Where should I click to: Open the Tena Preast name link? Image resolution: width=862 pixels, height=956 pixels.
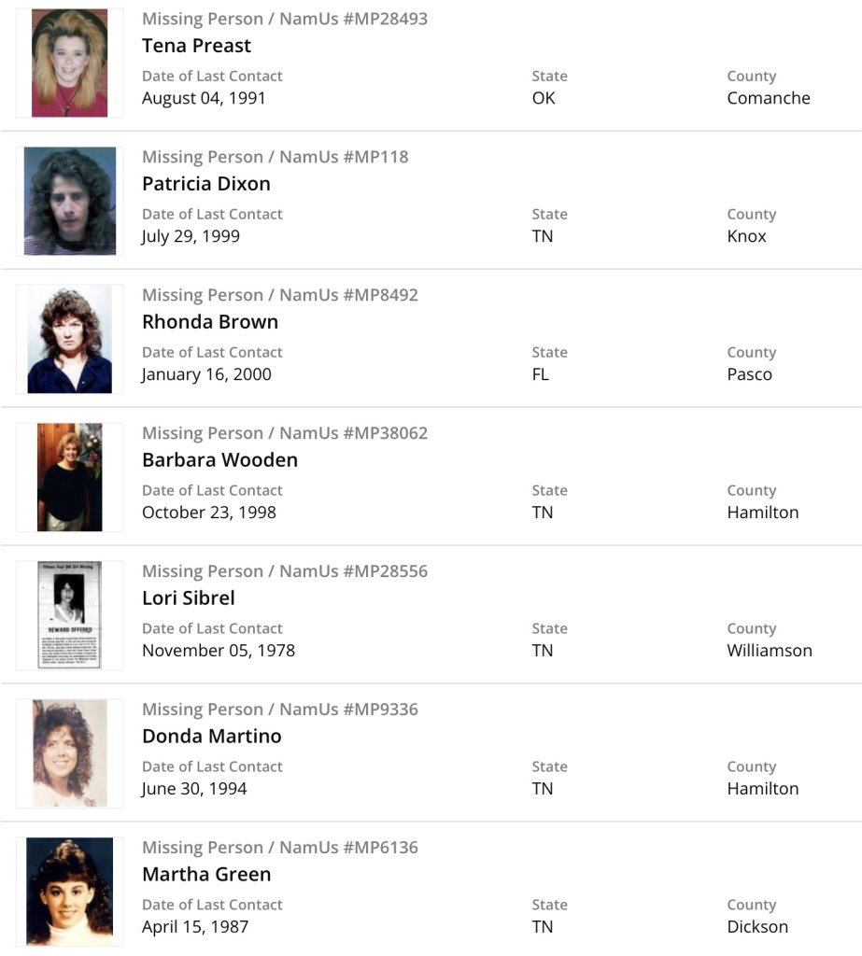pos(196,46)
